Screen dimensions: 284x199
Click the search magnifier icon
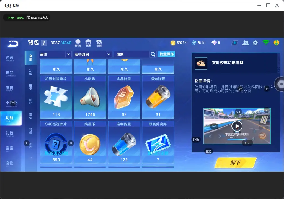pyautogui.click(x=153, y=54)
